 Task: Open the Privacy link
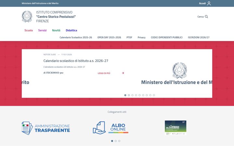coord(141,37)
